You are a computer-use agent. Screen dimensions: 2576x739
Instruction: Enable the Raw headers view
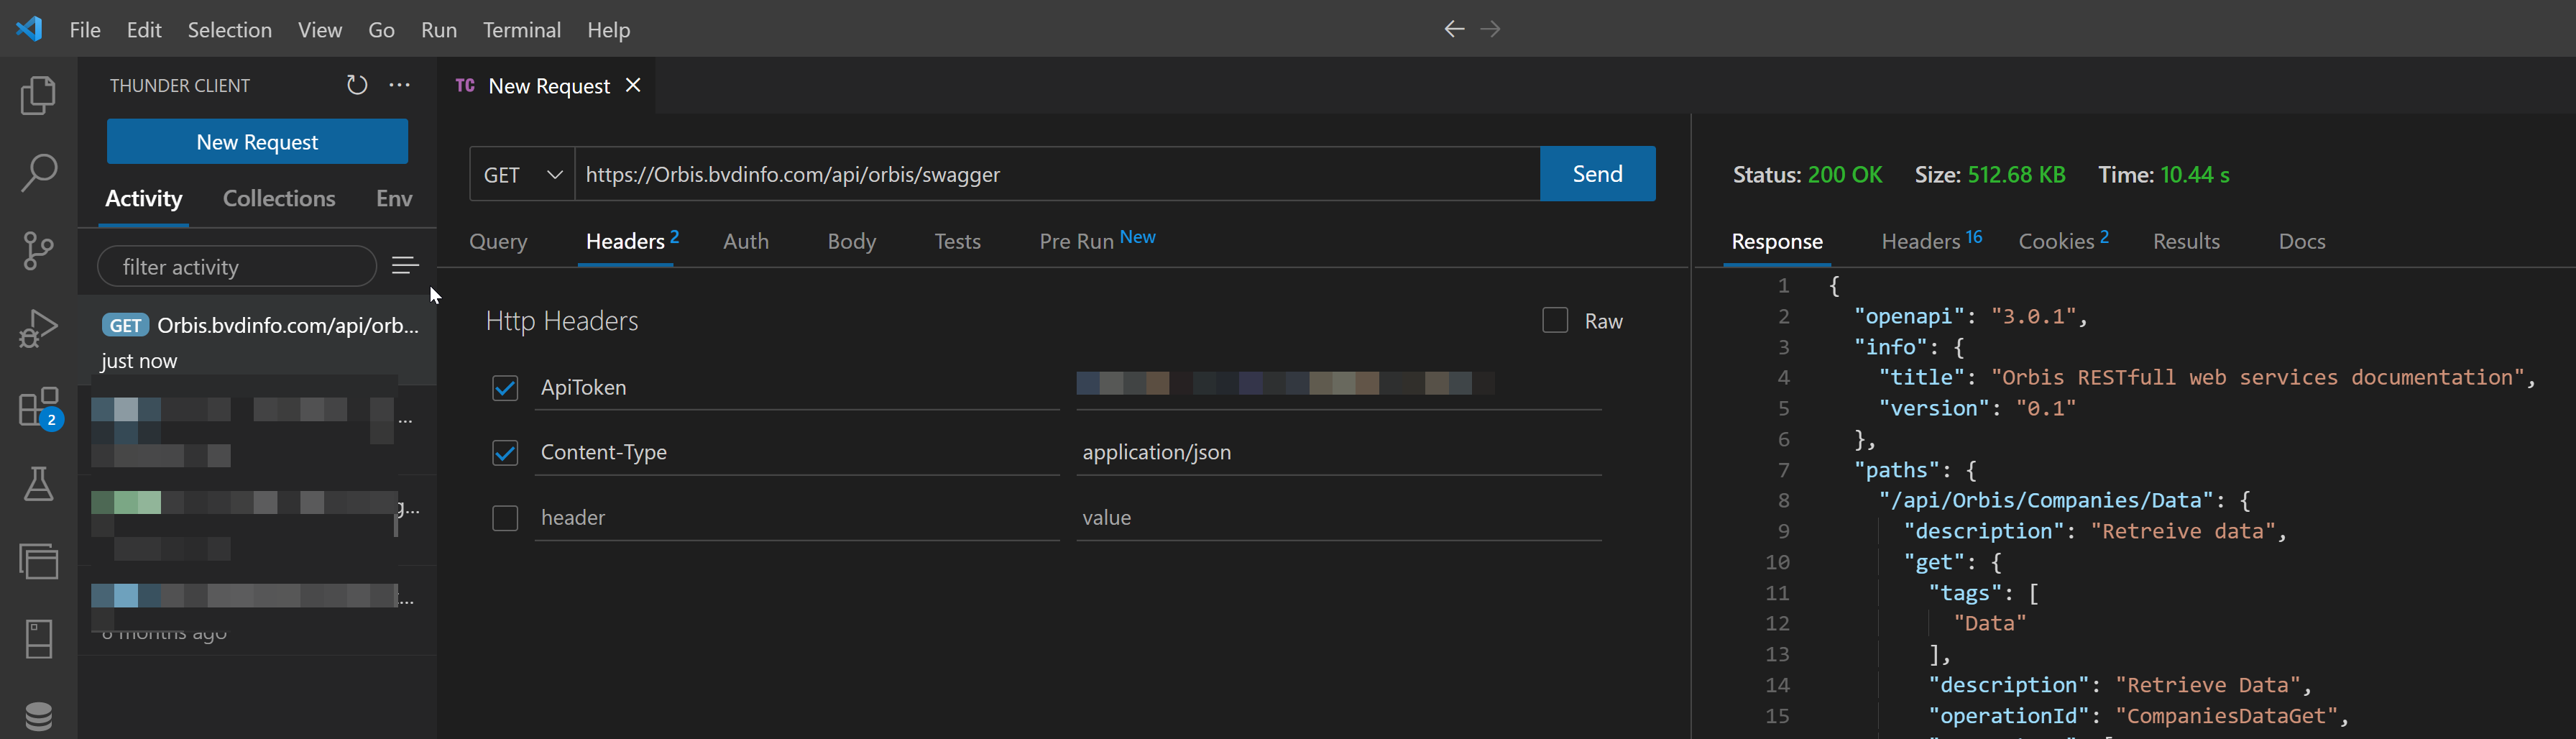click(1555, 320)
